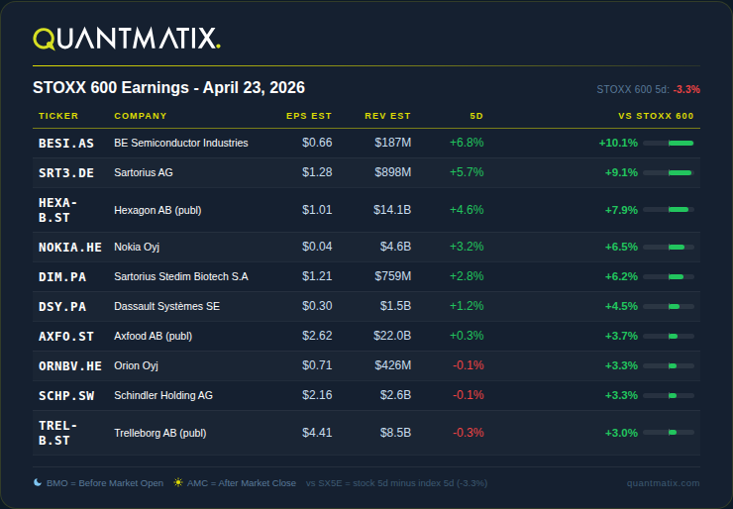Viewport: 733px width, 509px height.
Task: Click the vs SX5E footnote text
Action: [x=396, y=483]
